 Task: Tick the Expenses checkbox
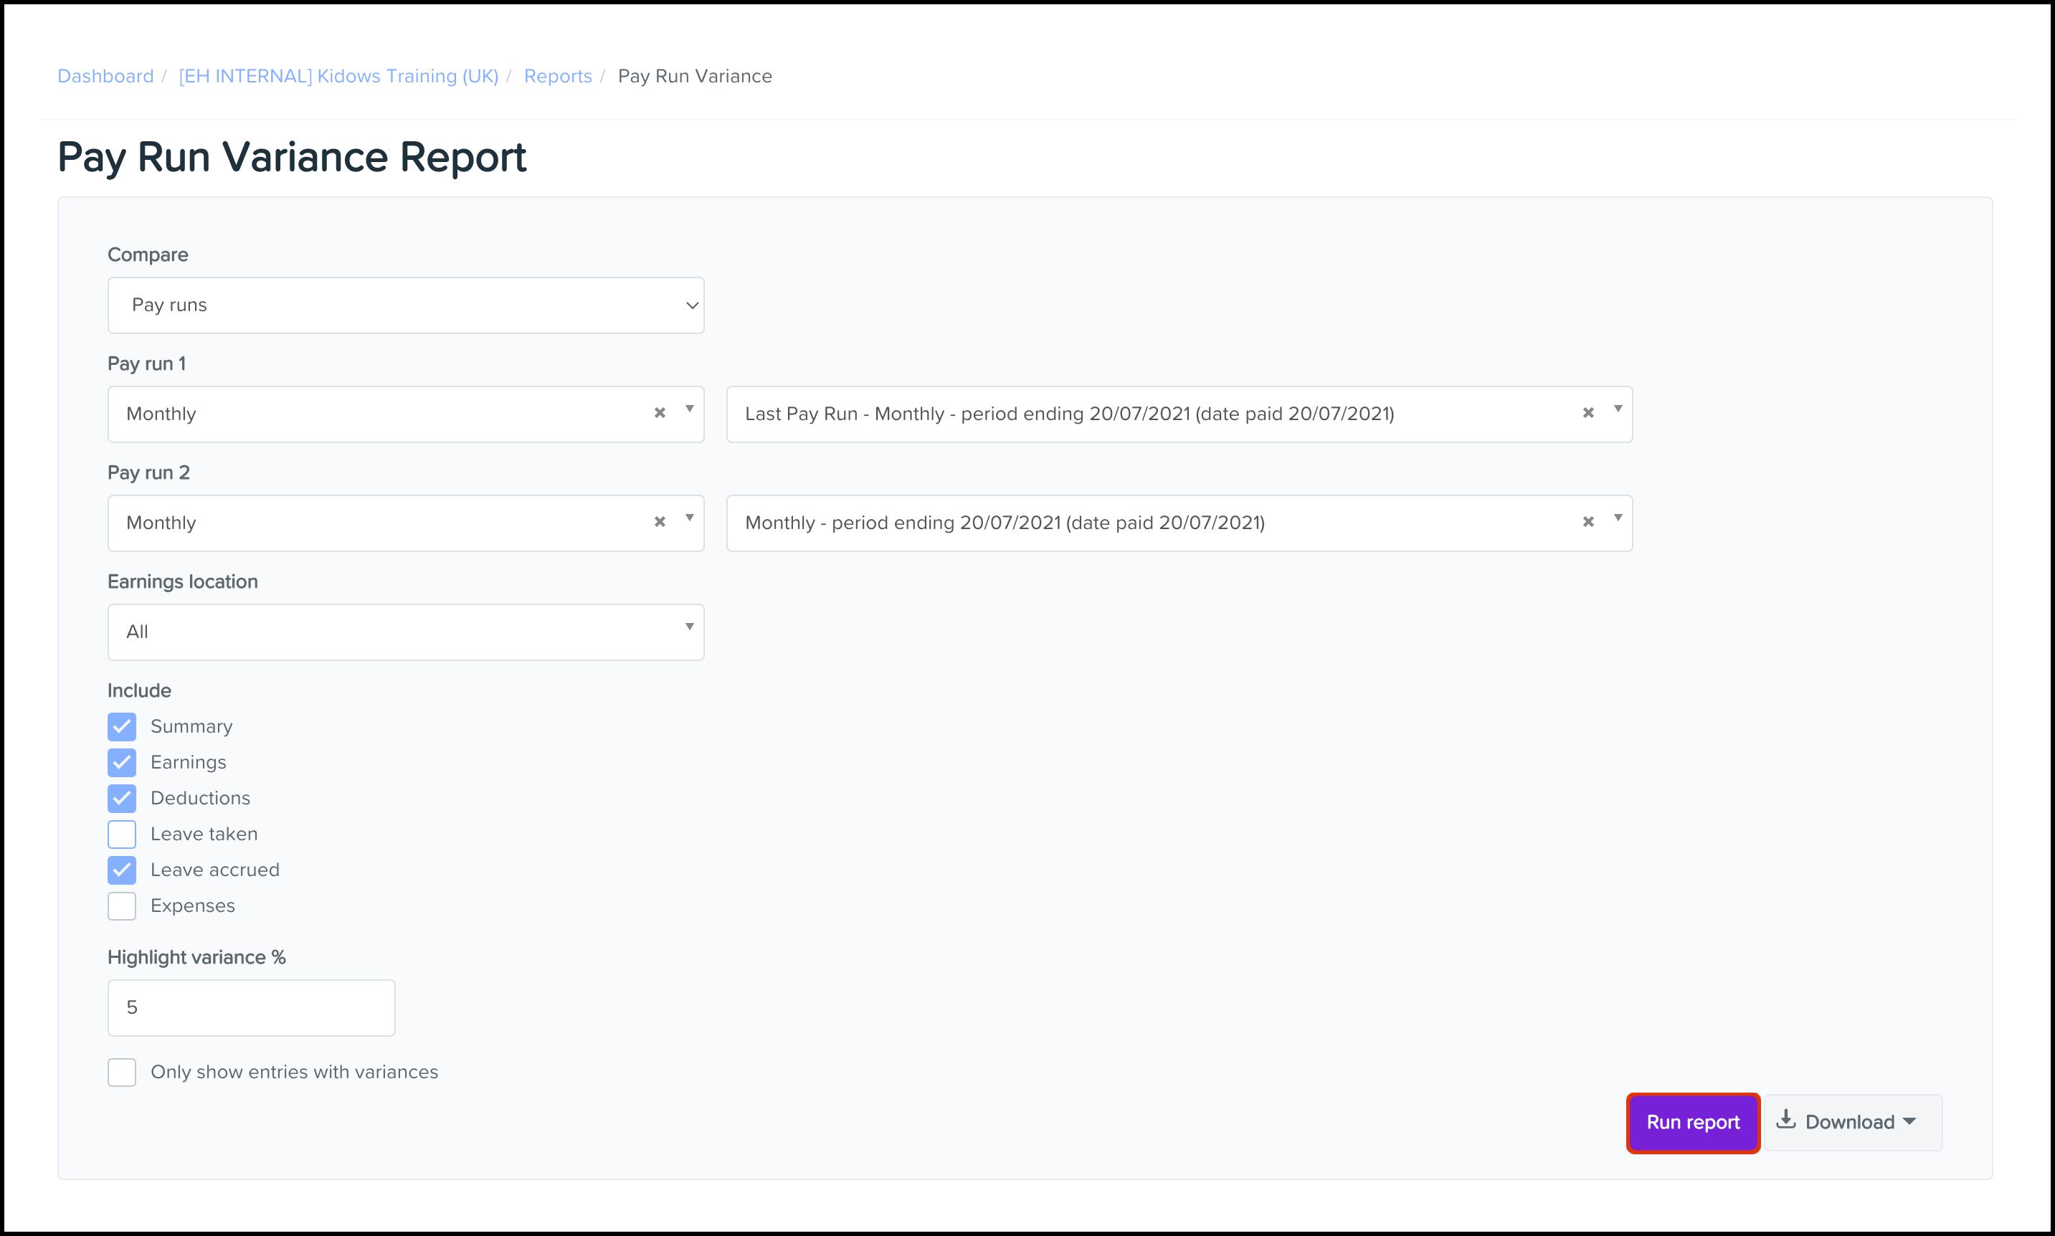(122, 905)
